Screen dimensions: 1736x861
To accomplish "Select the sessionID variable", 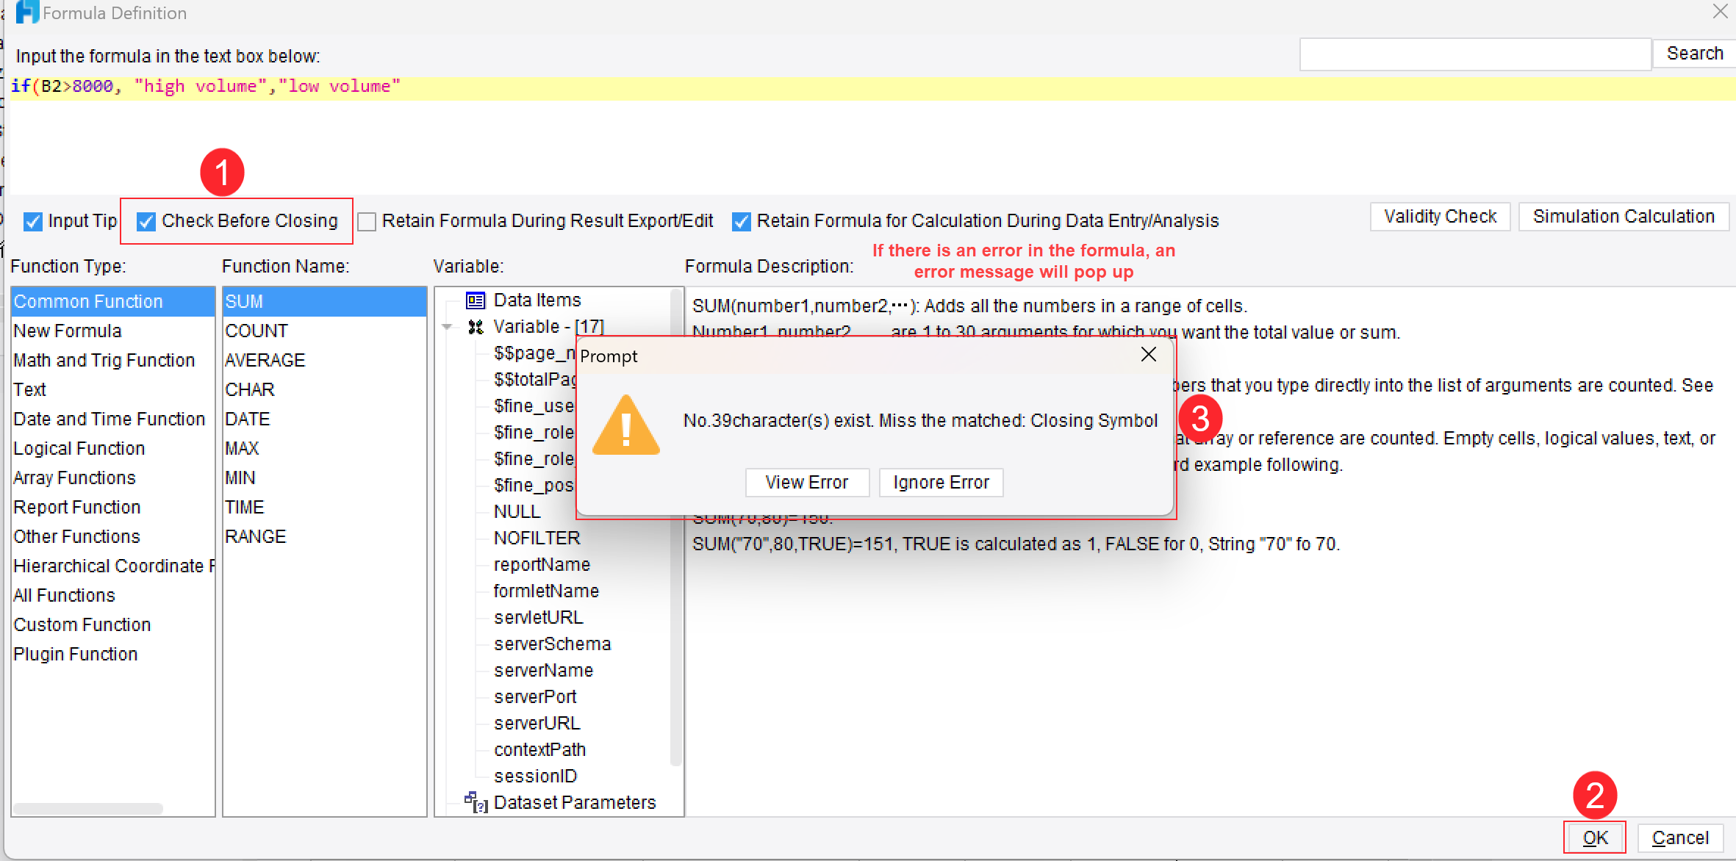I will pos(535,777).
